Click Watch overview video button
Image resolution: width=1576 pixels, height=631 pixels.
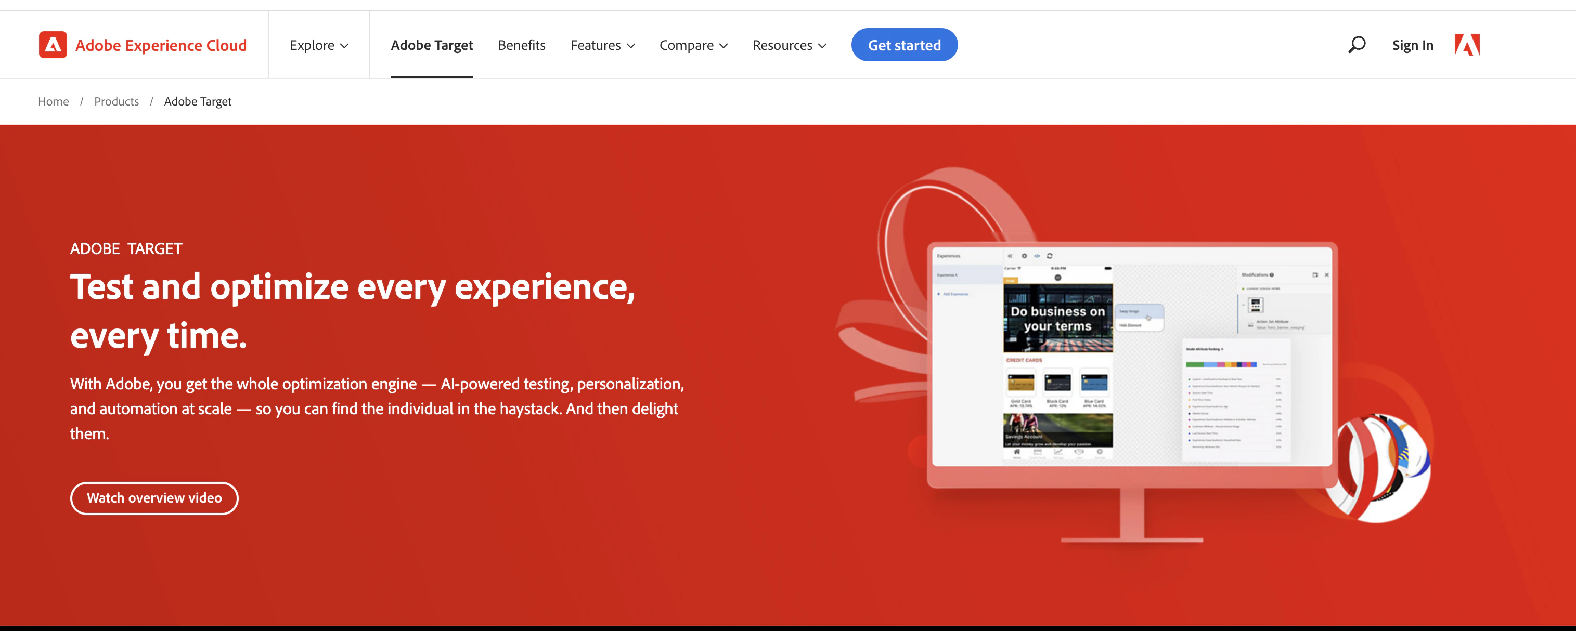[x=154, y=498]
